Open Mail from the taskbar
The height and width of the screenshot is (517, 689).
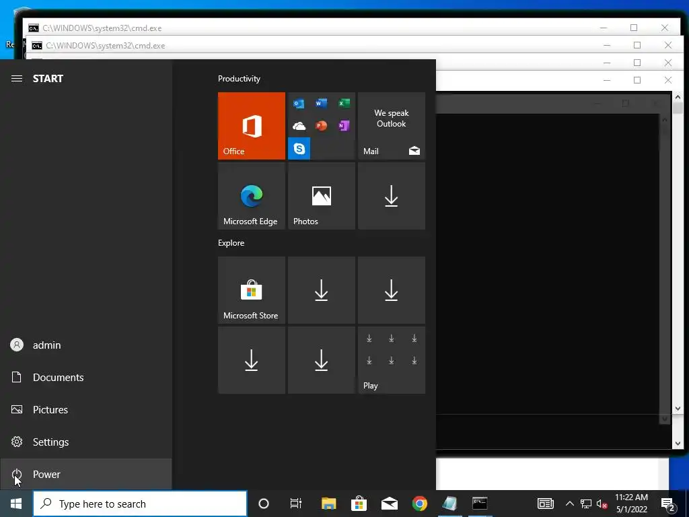(x=390, y=504)
